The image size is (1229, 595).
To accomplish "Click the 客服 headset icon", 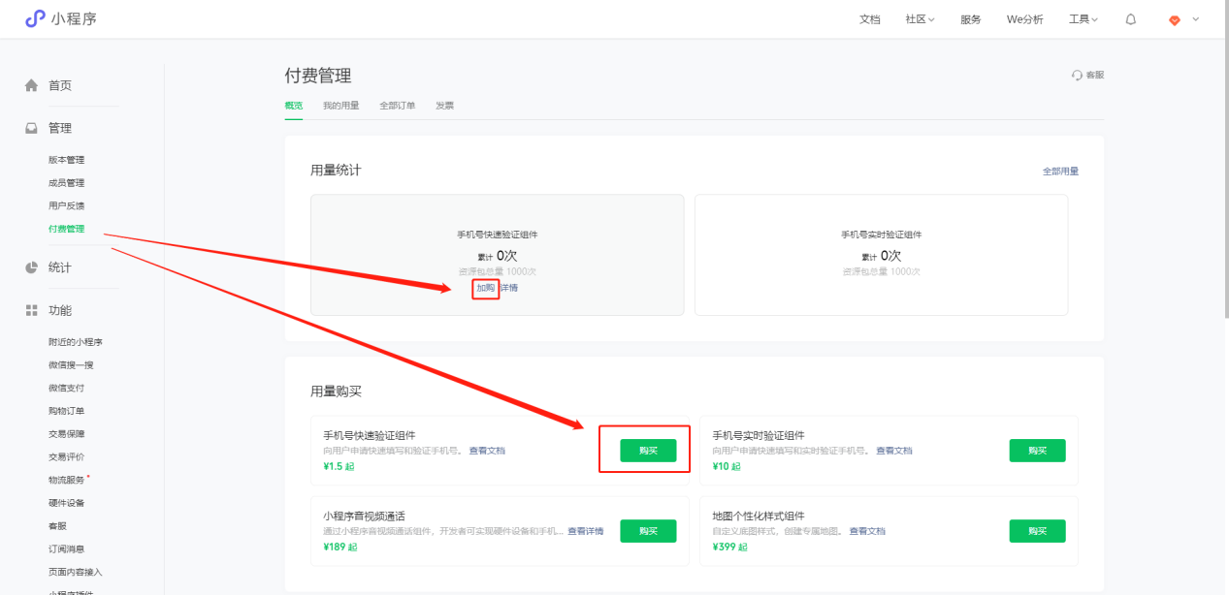I will click(x=1076, y=76).
